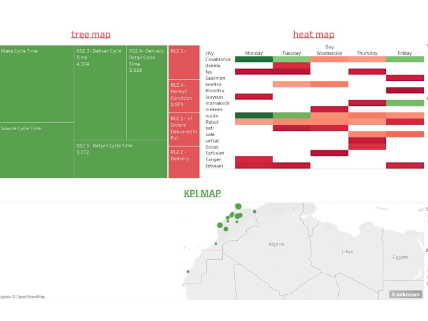428x321 pixels.
Task: Click the Tafilalet Wednesday heat map cell
Action: pyautogui.click(x=329, y=153)
